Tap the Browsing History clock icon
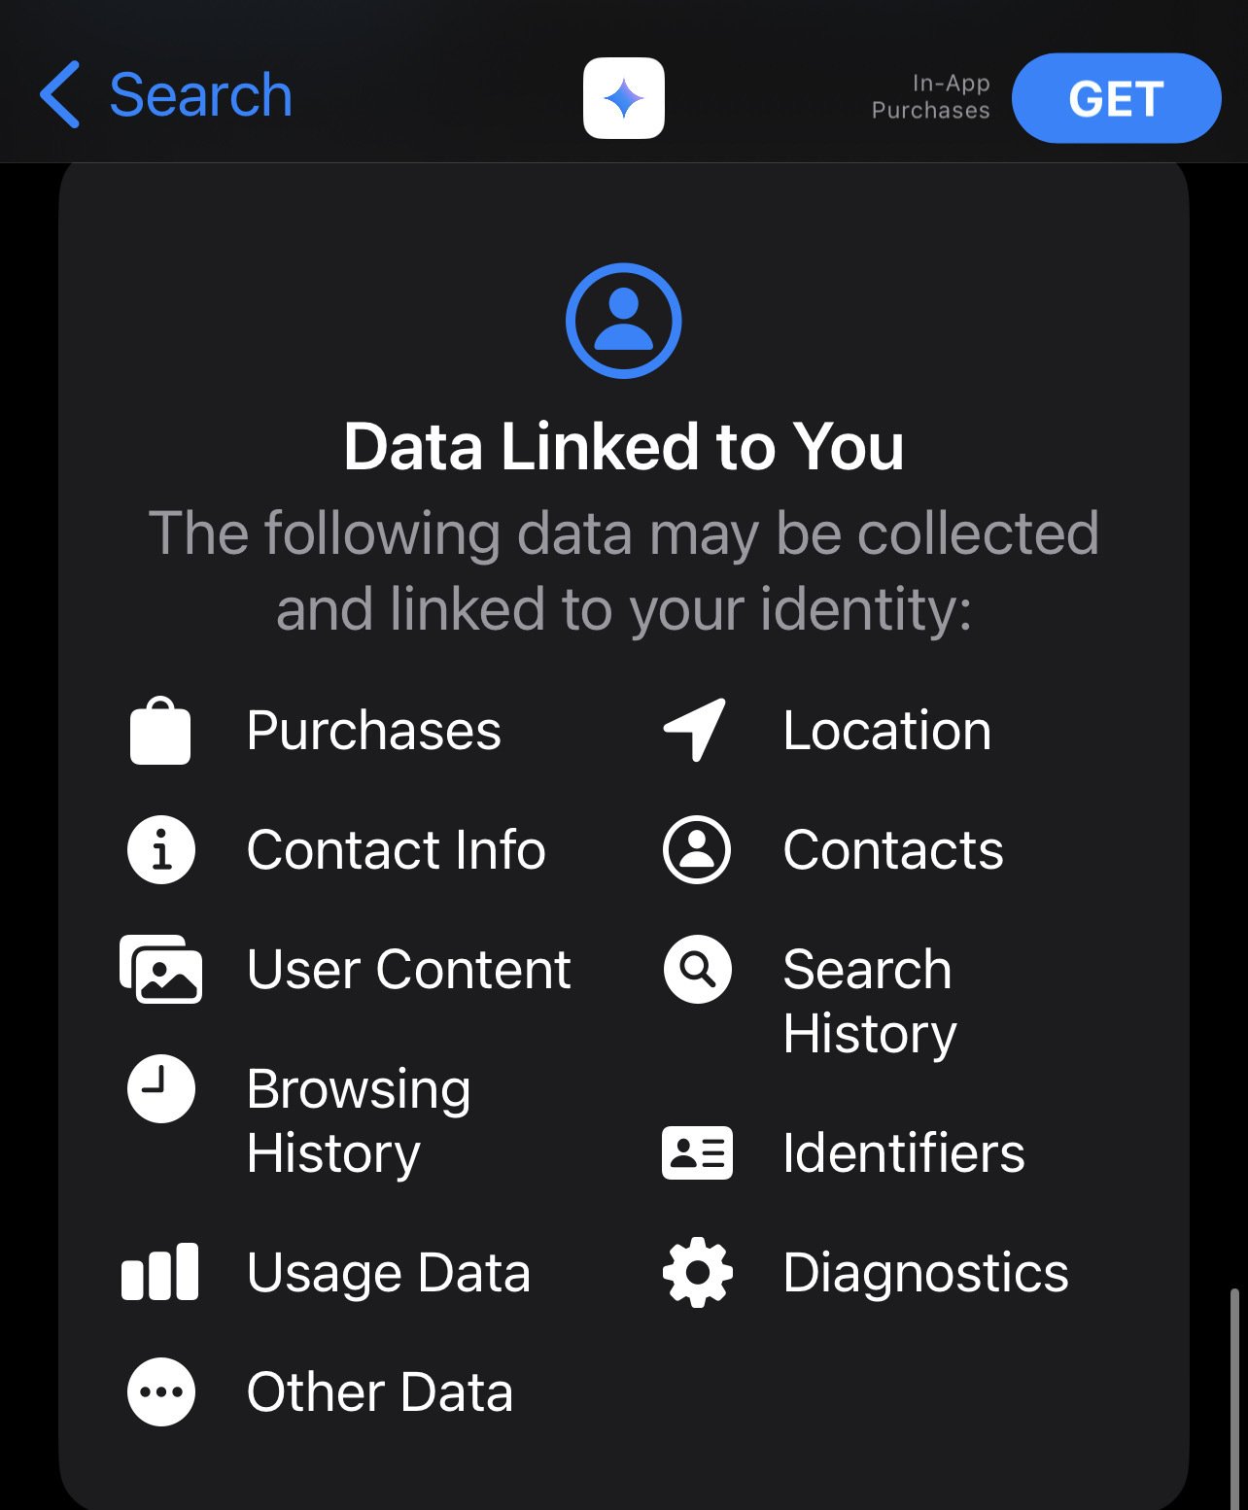The height and width of the screenshot is (1510, 1248). click(x=161, y=1088)
